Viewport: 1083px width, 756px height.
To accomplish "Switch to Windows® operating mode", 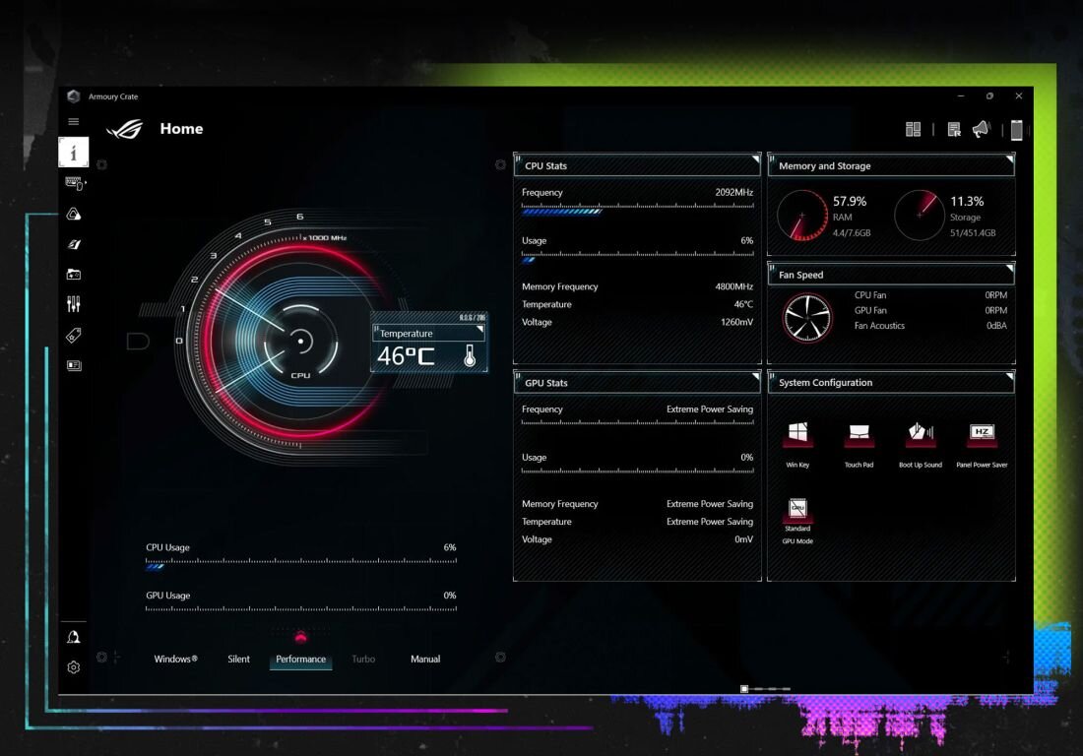I will click(175, 660).
